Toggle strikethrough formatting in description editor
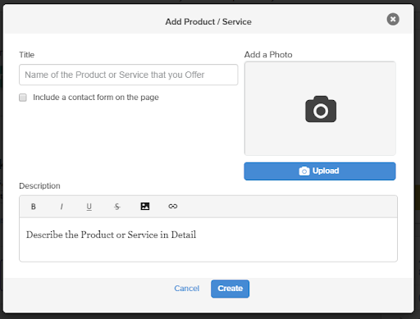Viewport: 420px width, 319px height. (x=117, y=207)
